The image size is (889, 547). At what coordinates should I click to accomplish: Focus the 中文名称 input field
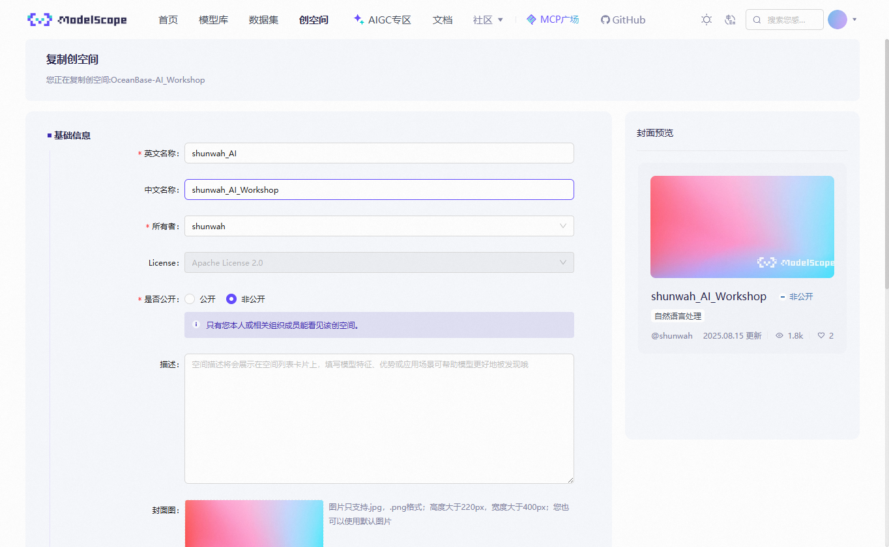379,189
